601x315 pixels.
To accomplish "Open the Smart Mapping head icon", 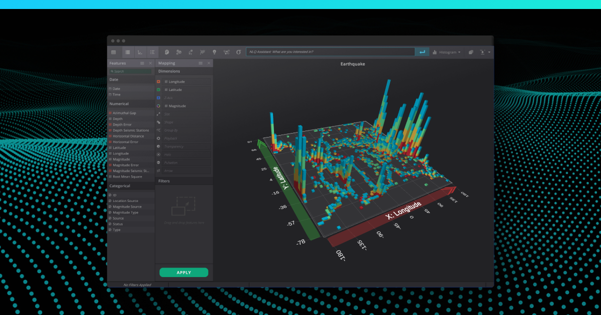I will pyautogui.click(x=166, y=52).
